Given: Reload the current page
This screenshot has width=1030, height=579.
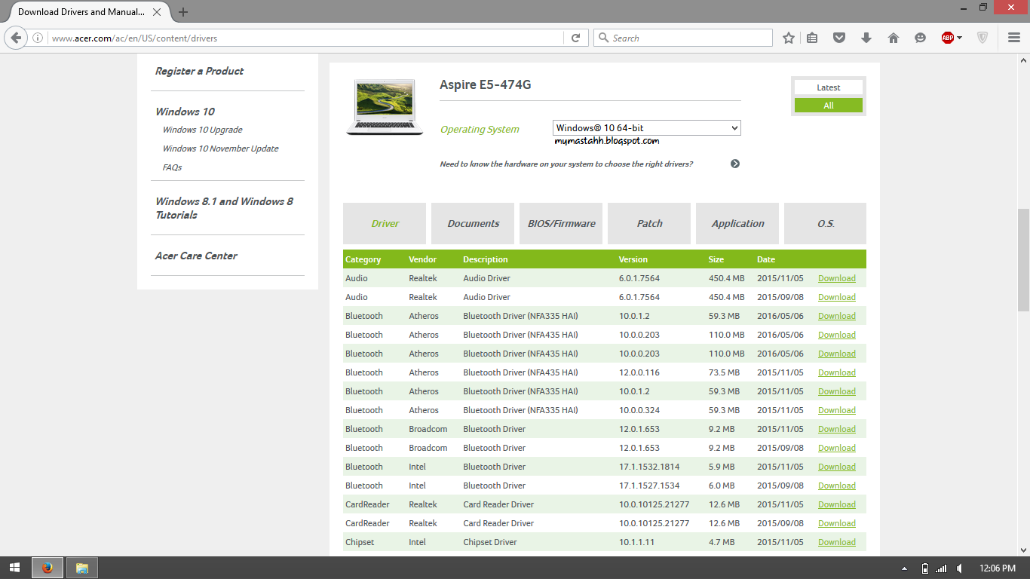Looking at the screenshot, I should click(575, 38).
